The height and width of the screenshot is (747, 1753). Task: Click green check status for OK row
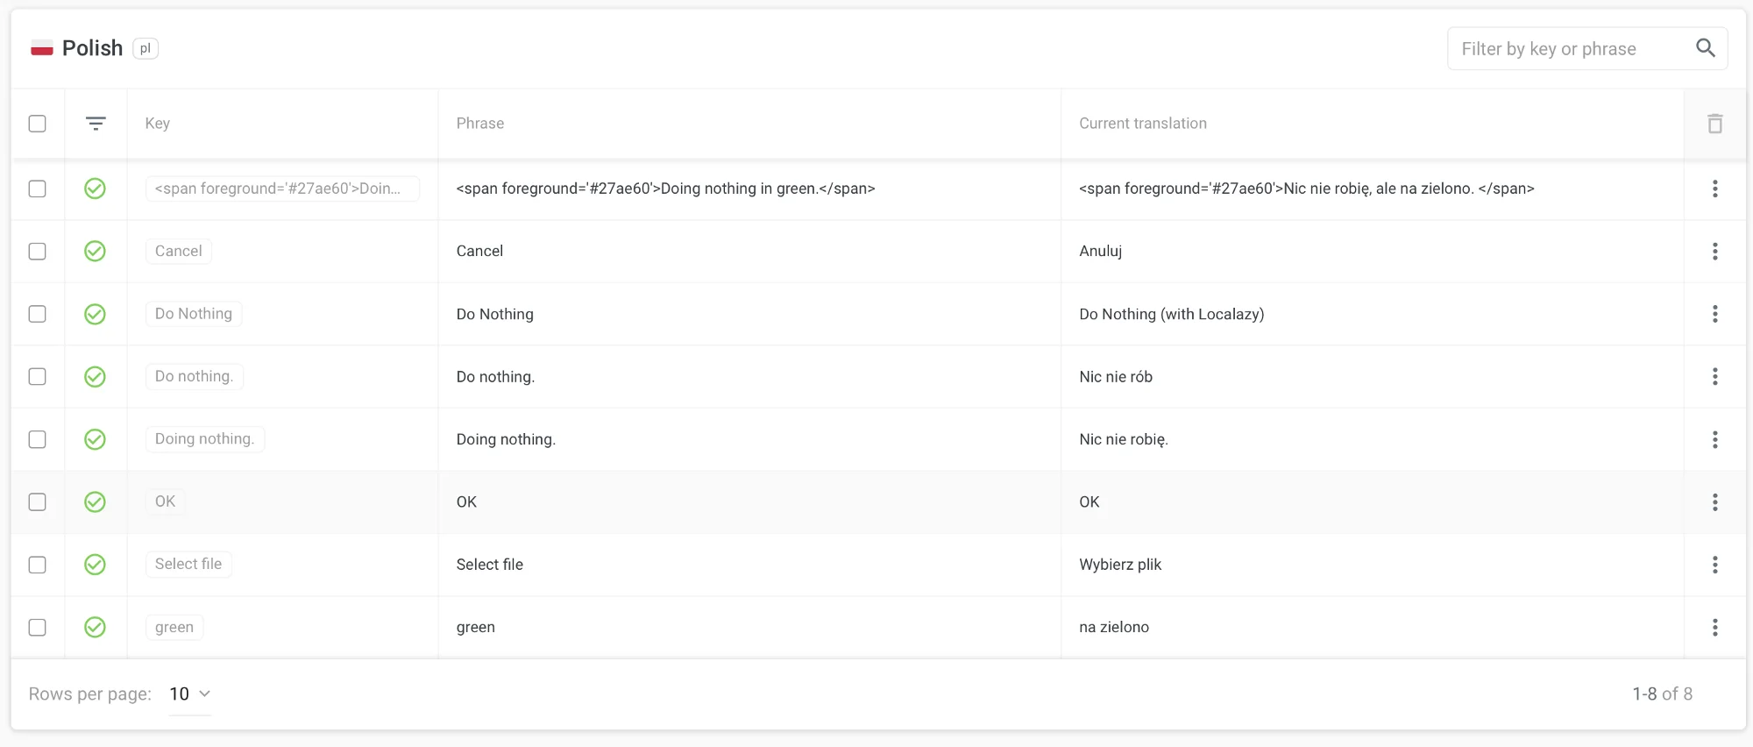(95, 502)
